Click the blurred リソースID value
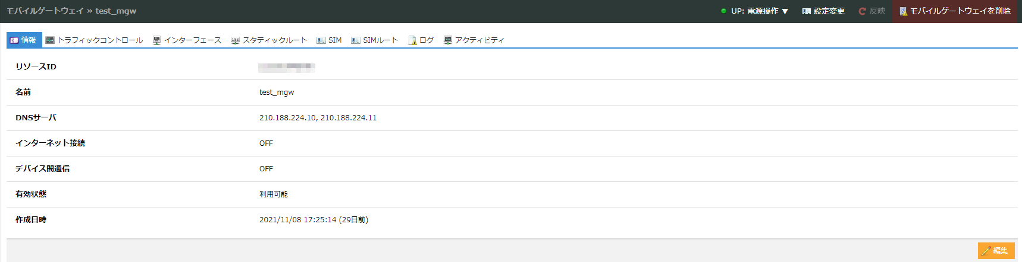 286,67
